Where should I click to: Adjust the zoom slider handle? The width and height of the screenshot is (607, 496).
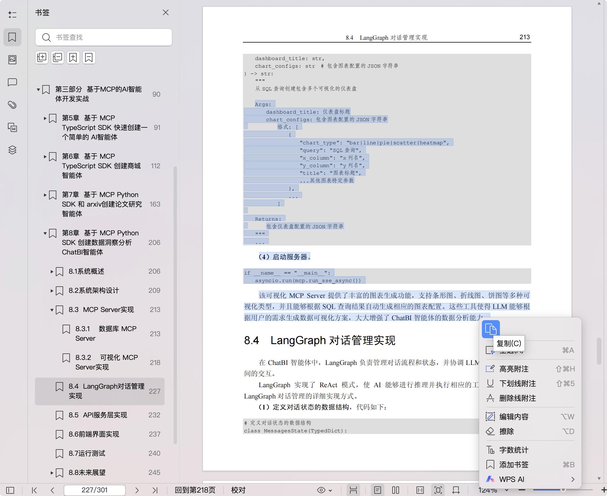[x=563, y=490]
